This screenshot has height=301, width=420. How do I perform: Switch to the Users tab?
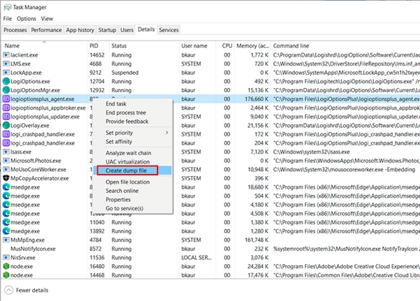pos(127,30)
